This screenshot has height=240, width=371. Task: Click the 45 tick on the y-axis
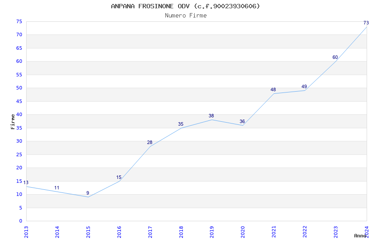coord(19,101)
